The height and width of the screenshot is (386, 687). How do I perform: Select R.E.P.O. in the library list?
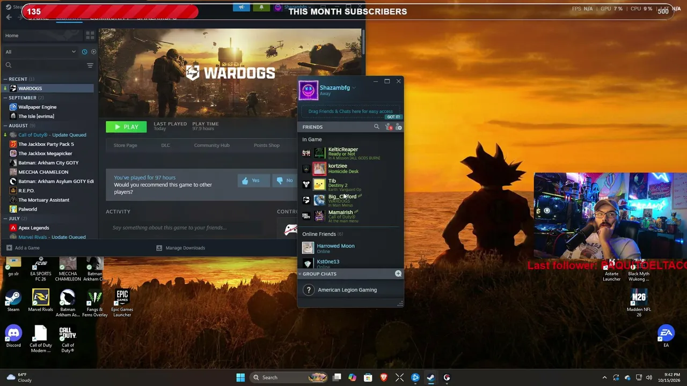(26, 191)
